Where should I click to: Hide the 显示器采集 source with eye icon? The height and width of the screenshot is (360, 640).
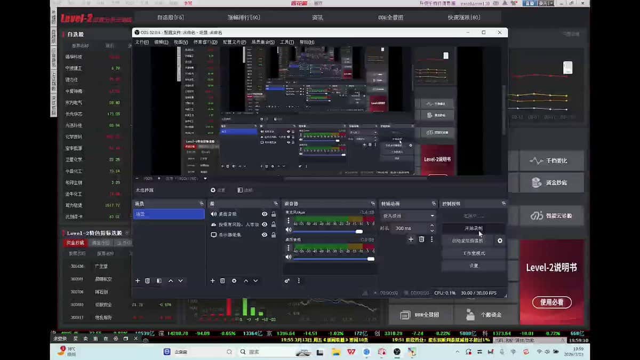pos(265,235)
